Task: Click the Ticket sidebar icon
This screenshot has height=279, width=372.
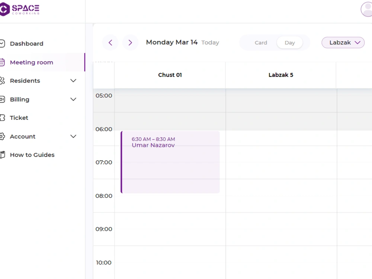Action: (2, 118)
